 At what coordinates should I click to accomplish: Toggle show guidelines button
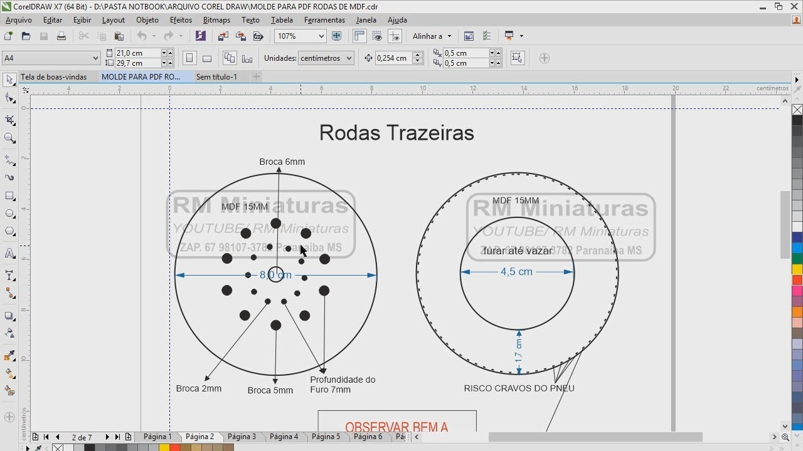[x=395, y=36]
